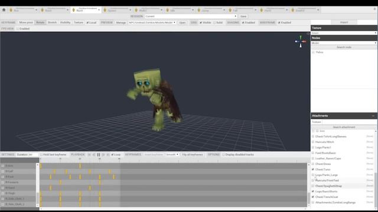The image size is (378, 212).
Task: Select Visibility keyframe mode
Action: [x=65, y=22]
